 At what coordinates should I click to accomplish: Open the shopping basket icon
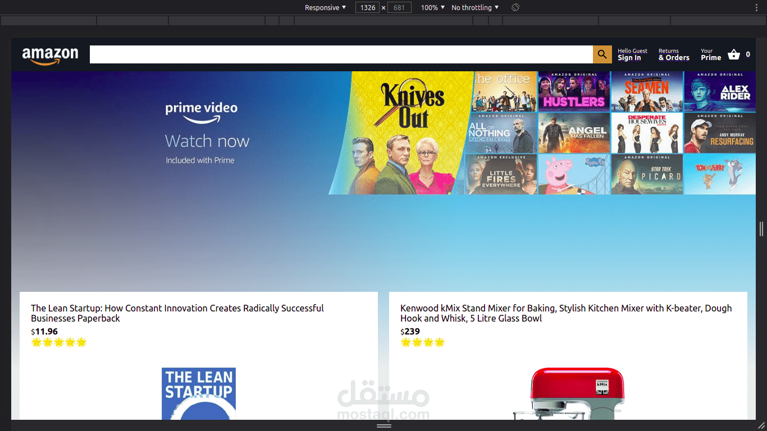click(734, 54)
